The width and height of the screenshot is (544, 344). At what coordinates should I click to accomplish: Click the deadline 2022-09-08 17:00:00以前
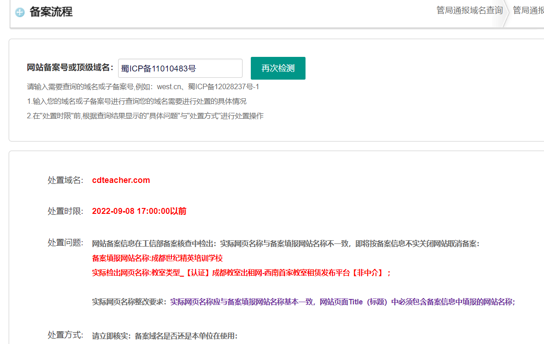[x=139, y=211]
